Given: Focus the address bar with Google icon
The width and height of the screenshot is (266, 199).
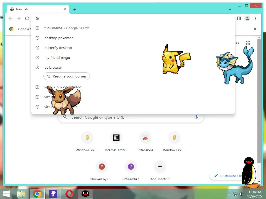Looking at the screenshot, I should 133,18.
